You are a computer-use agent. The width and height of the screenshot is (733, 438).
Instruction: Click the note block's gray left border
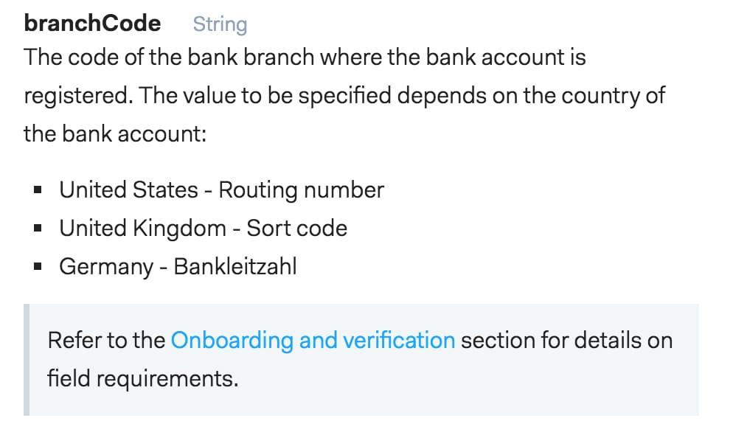[27, 359]
